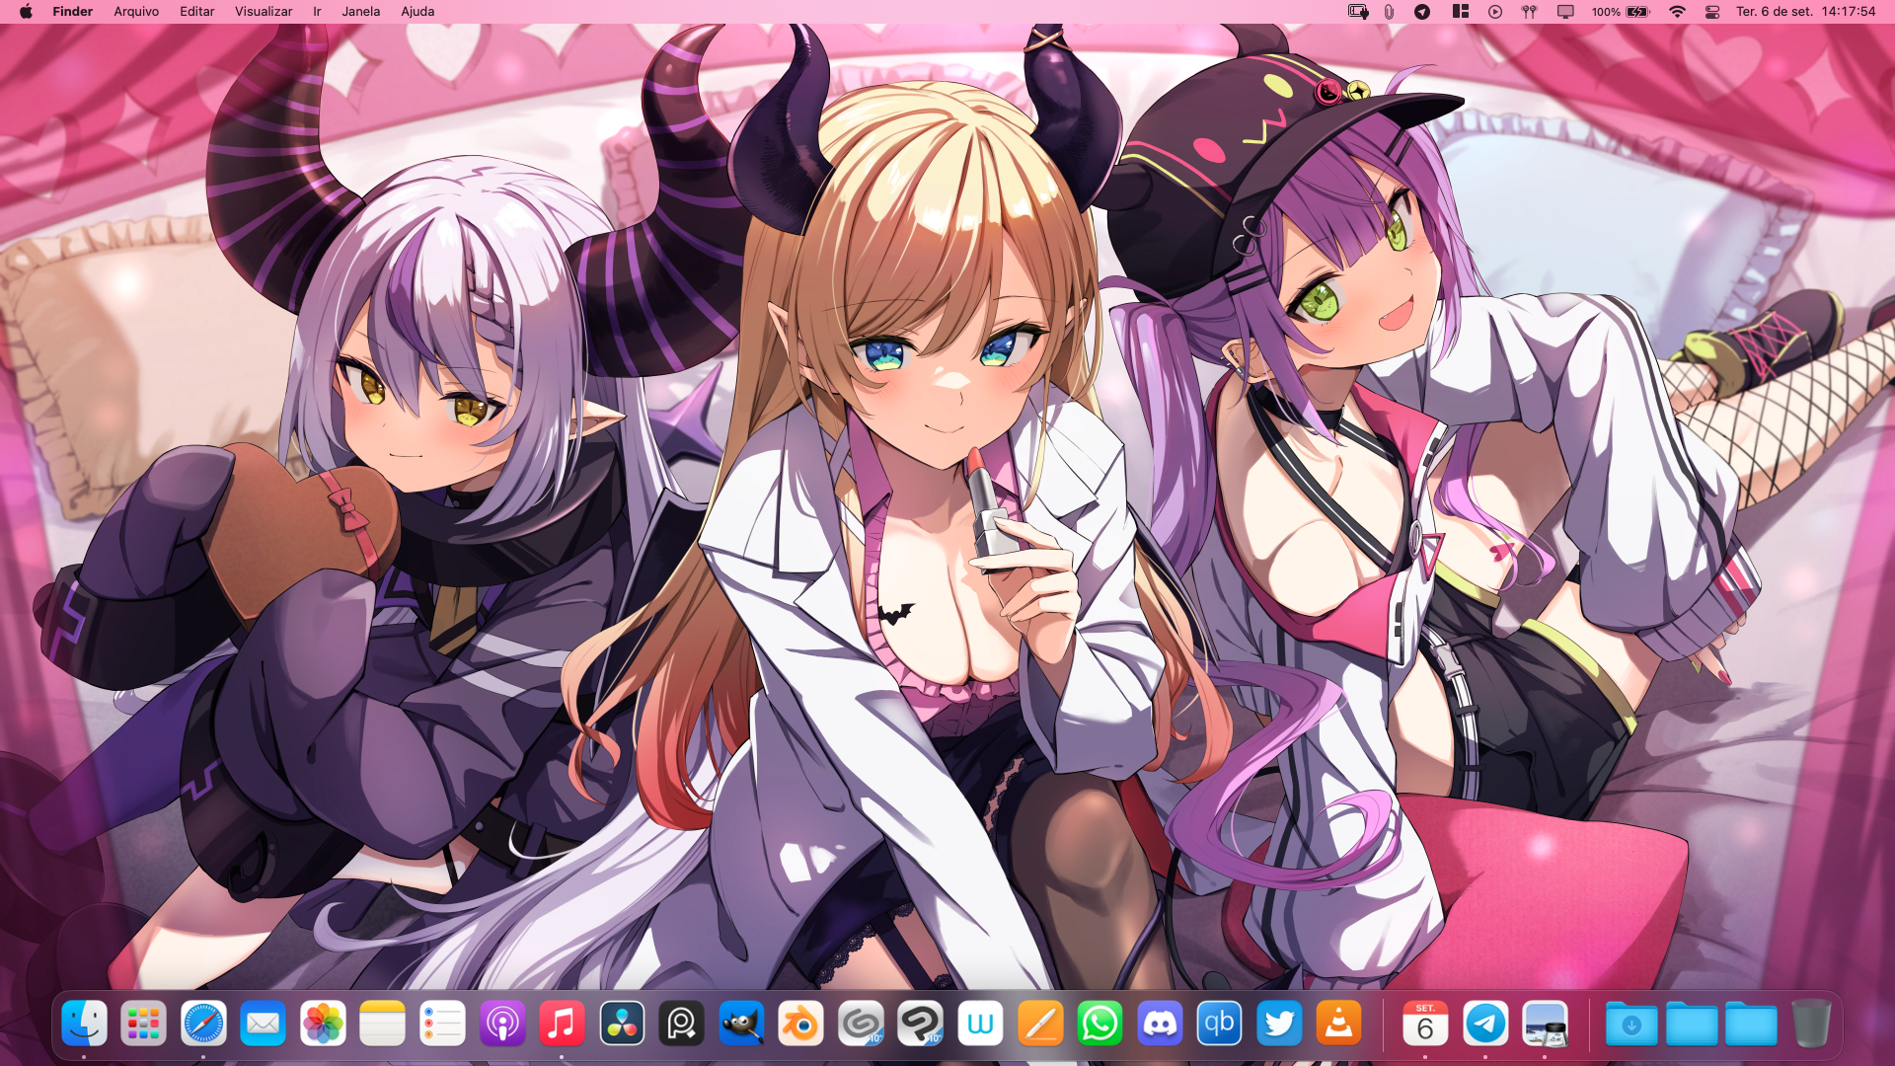The height and width of the screenshot is (1066, 1895).
Task: Open the Apple menu
Action: tap(26, 12)
